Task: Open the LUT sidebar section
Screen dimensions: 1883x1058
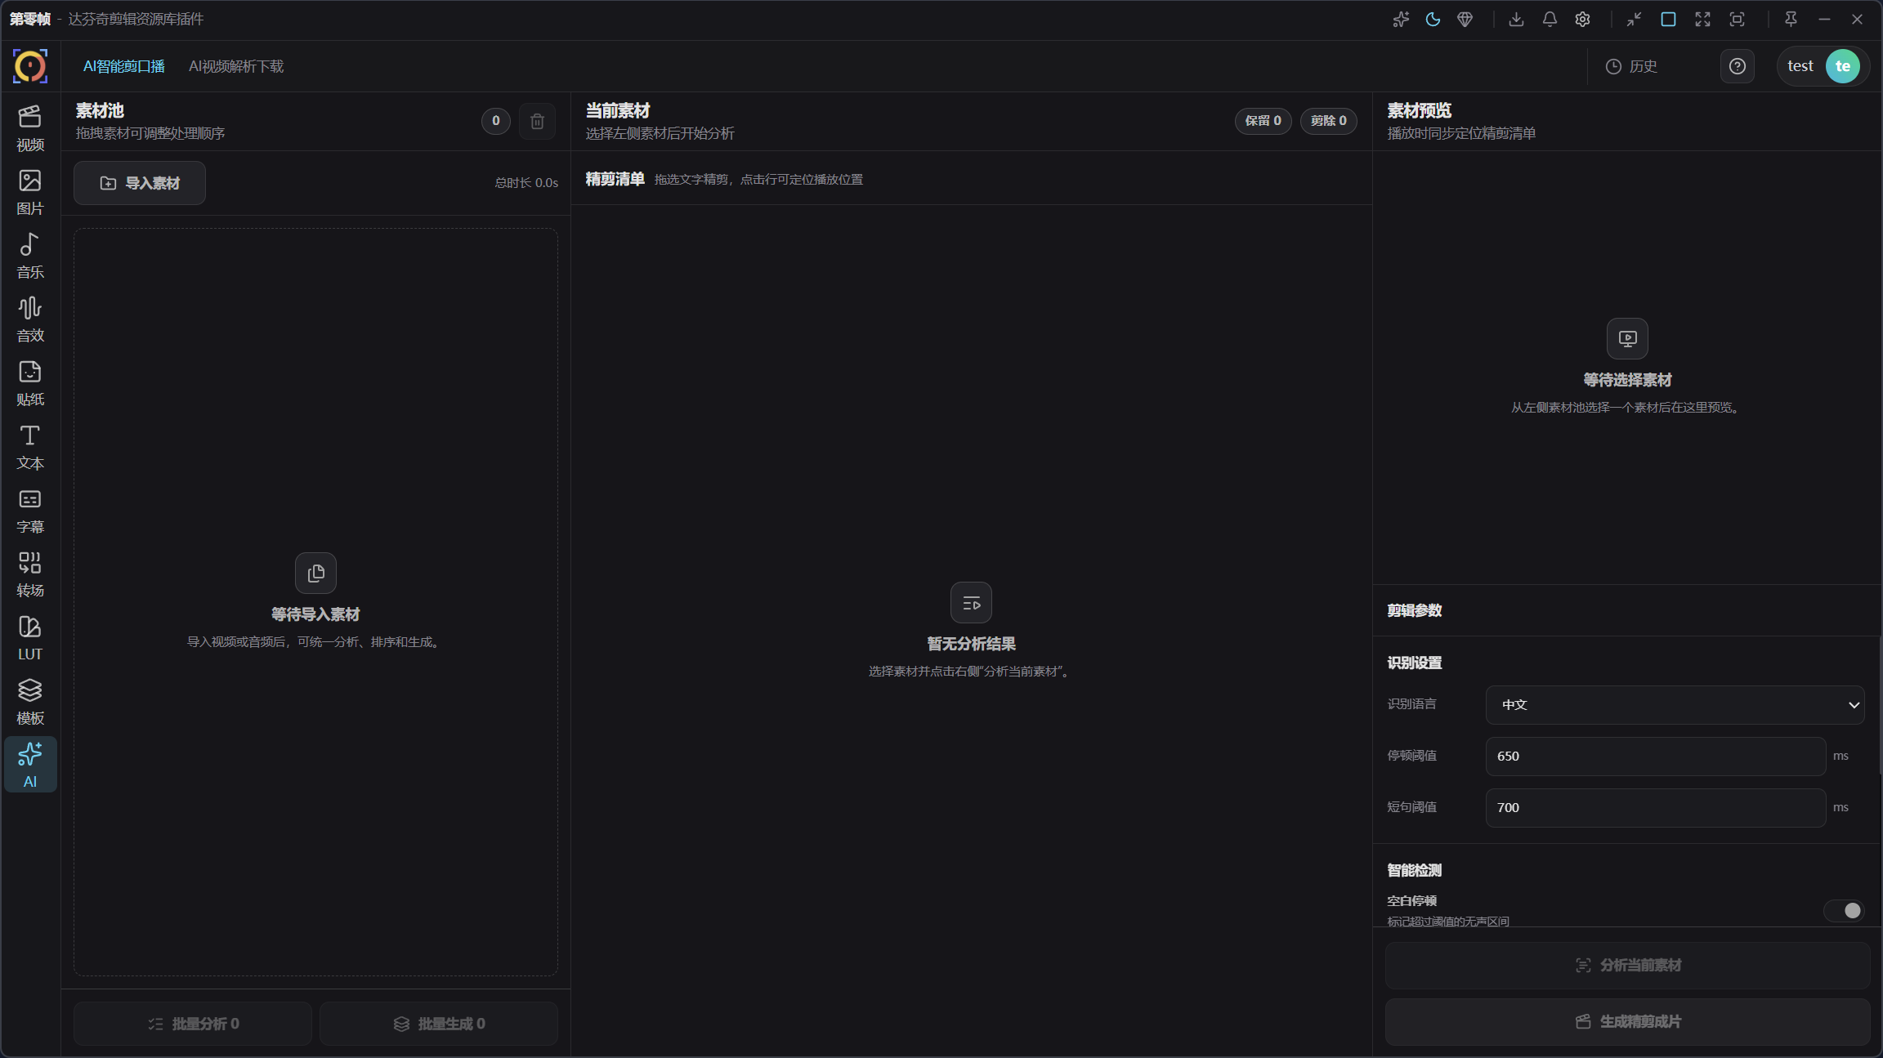Action: [30, 638]
